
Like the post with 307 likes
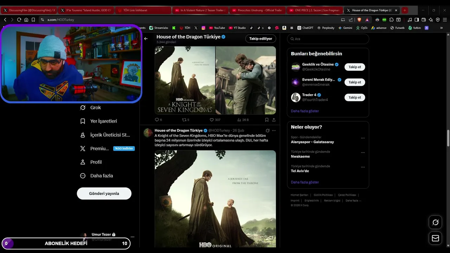215,120
